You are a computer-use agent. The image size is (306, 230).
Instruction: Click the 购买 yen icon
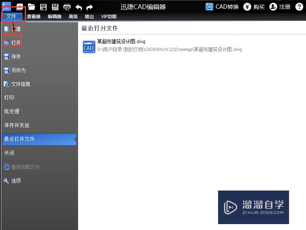pos(247,7)
